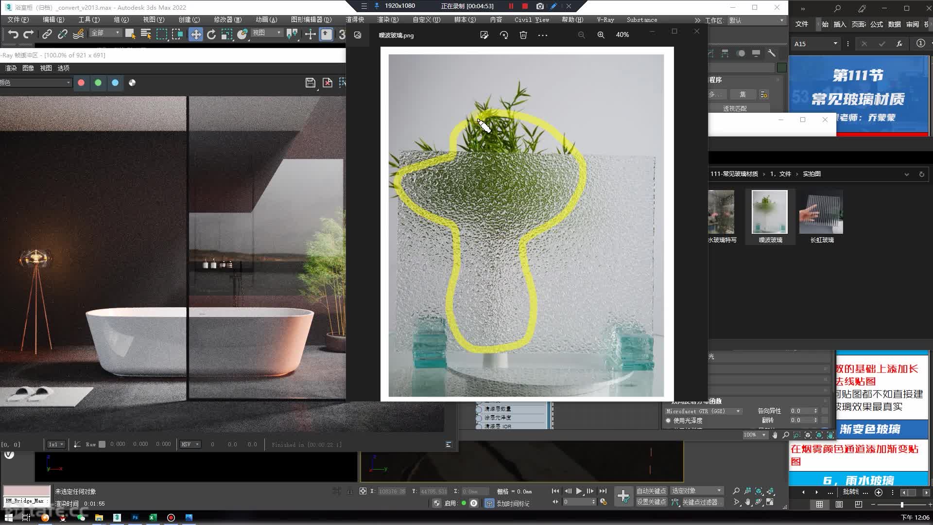Redo the action in 3ds Max toolbar
Image resolution: width=933 pixels, height=525 pixels.
(x=29, y=34)
